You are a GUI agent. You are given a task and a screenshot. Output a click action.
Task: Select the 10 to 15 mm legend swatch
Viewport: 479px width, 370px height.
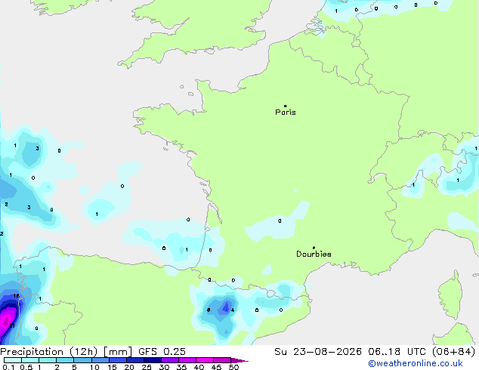[x=100, y=360]
